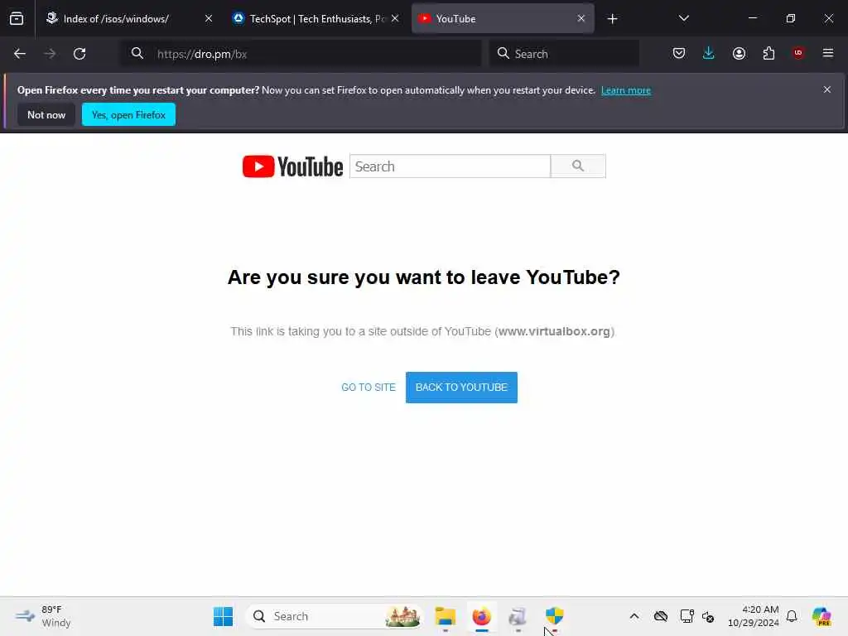The width and height of the screenshot is (848, 636).
Task: Open the Firefox account menu
Action: pos(739,54)
